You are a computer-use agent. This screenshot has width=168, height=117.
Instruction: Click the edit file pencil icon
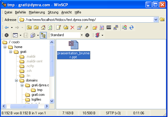point(58,27)
